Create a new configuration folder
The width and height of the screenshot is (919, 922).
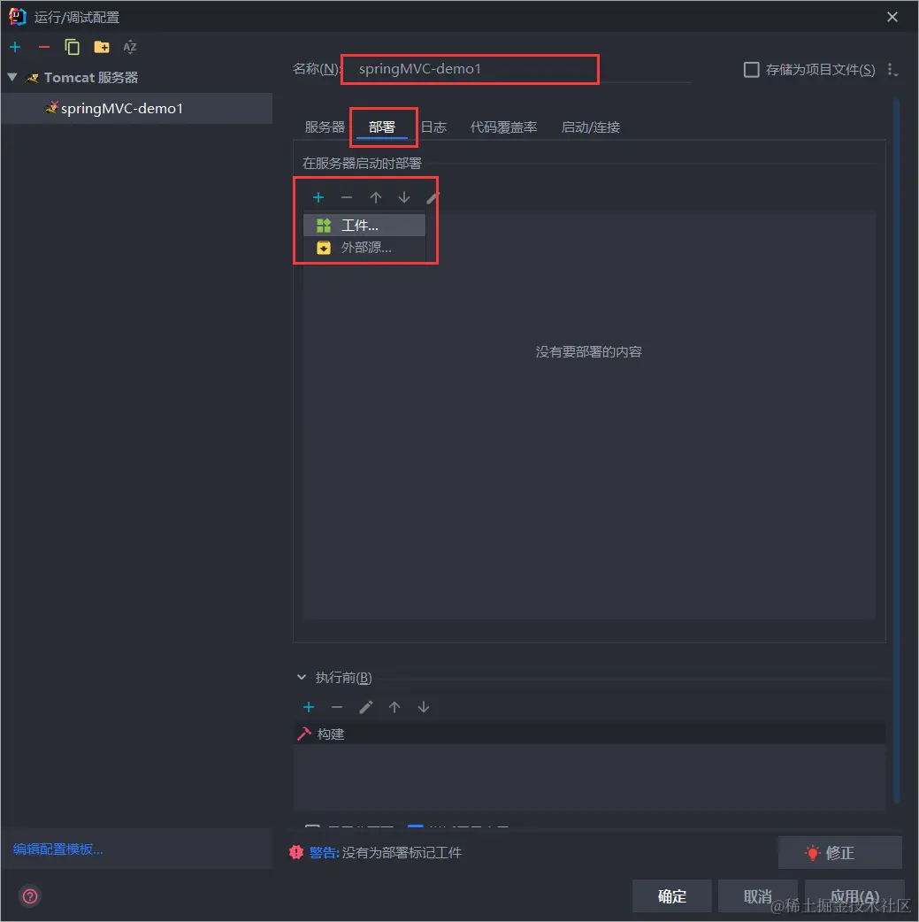click(102, 47)
